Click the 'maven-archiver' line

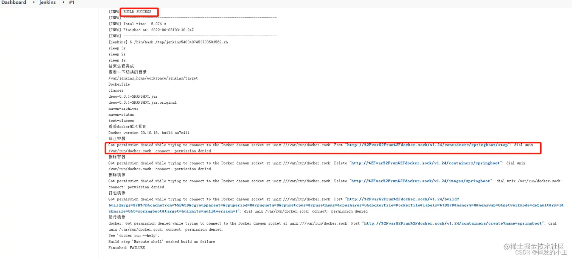tap(123, 109)
